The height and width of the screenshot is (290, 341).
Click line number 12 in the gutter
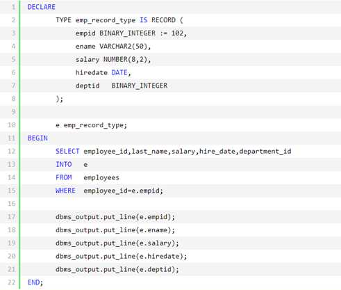pos(12,152)
